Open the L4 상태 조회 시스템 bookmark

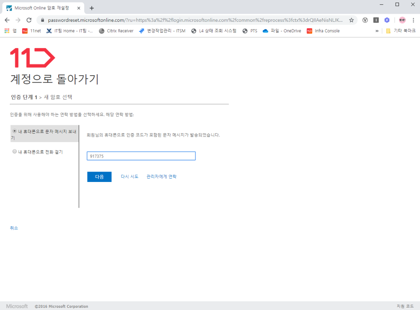214,31
